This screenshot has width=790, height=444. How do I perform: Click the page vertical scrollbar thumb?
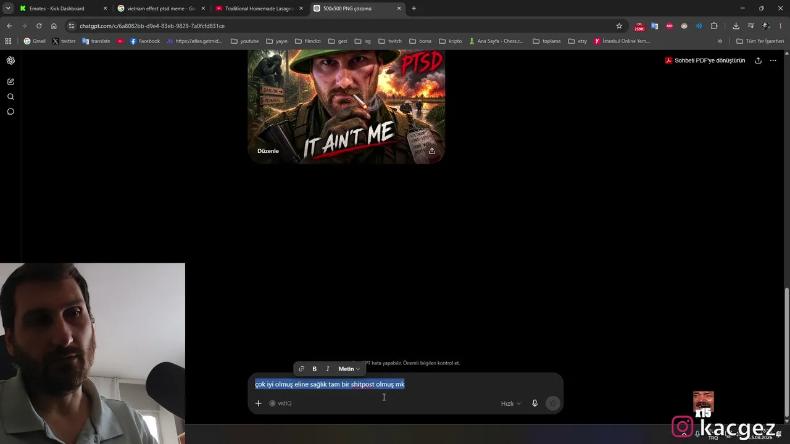(786, 352)
